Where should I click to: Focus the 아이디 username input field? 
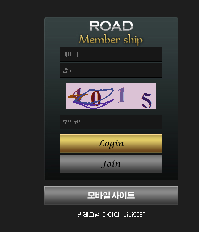click(x=111, y=54)
